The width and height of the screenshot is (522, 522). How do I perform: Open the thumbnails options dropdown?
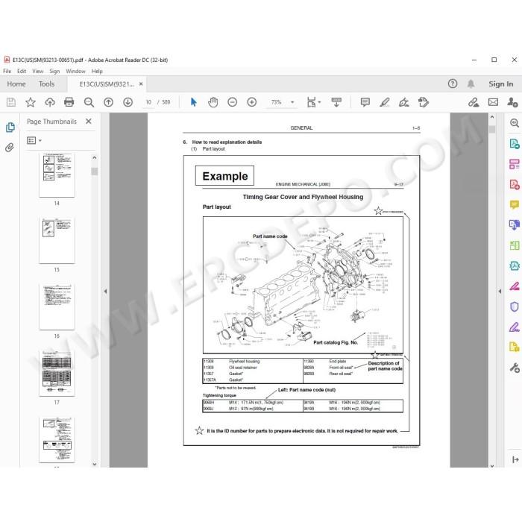click(34, 140)
